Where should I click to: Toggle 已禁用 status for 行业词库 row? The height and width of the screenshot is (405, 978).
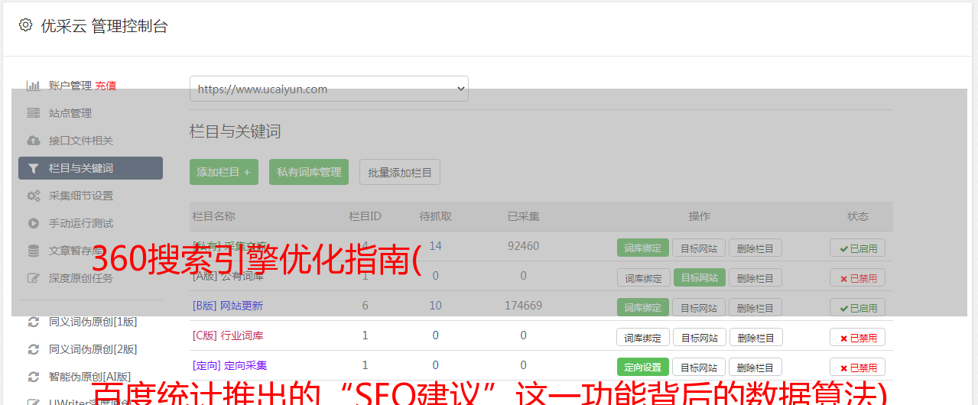pos(858,337)
